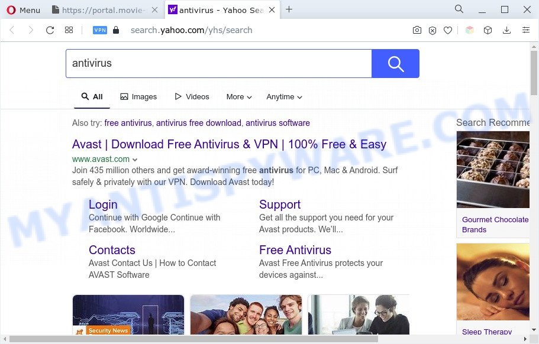Click the antivirus search input box
This screenshot has width=539, height=344.
[x=219, y=63]
